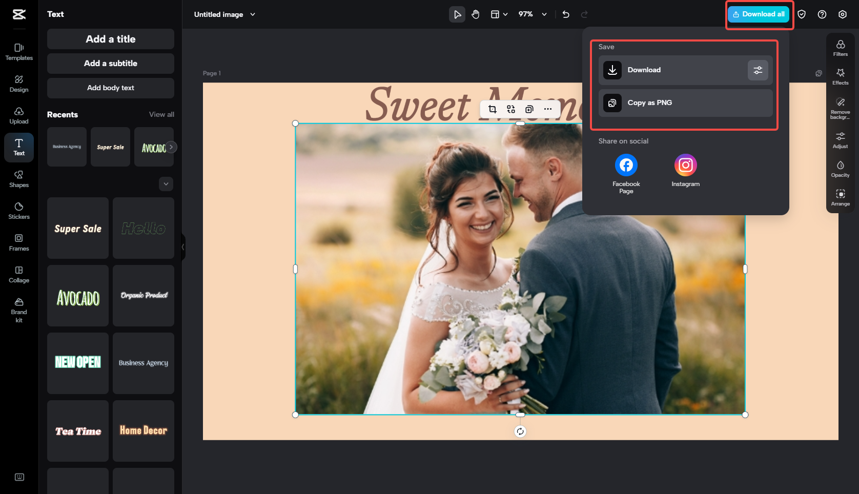Collapse the Recents list with the chevron
859x494 pixels.
(x=166, y=183)
